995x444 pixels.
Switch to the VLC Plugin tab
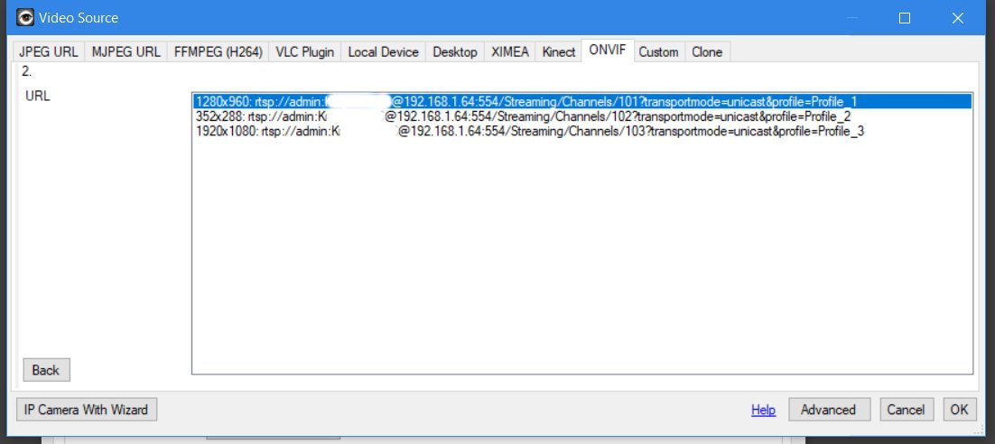(x=304, y=52)
